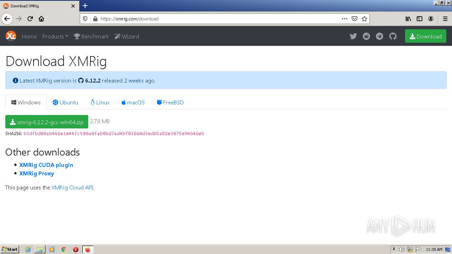
Task: Click the browser Back arrow
Action: 7,19
